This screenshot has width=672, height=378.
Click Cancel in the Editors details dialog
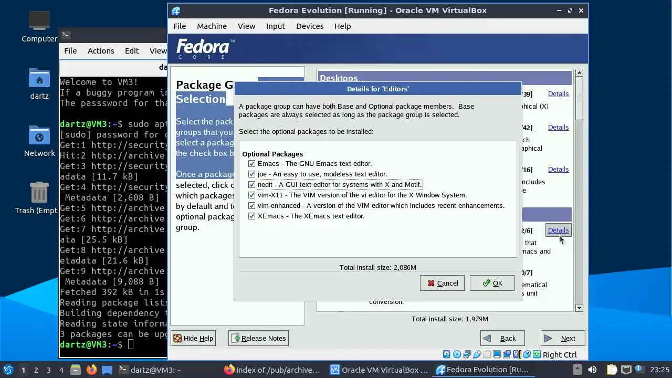(442, 283)
